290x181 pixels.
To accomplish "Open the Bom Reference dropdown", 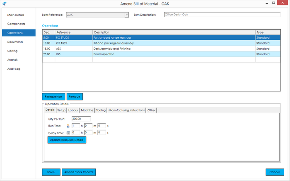I will coord(126,15).
